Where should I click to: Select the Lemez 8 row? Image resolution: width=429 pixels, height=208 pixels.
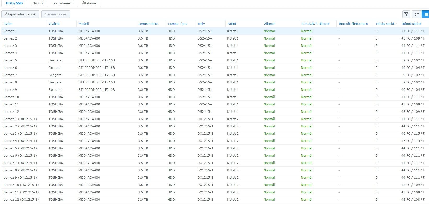tap(215, 82)
